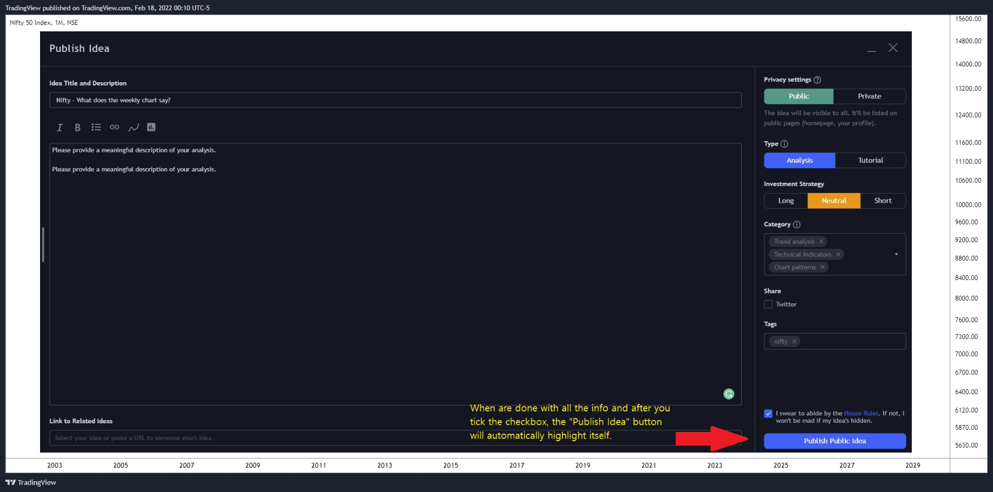Untick the House Rules agreement checkbox
Viewport: 993px width, 492px height.
point(768,414)
